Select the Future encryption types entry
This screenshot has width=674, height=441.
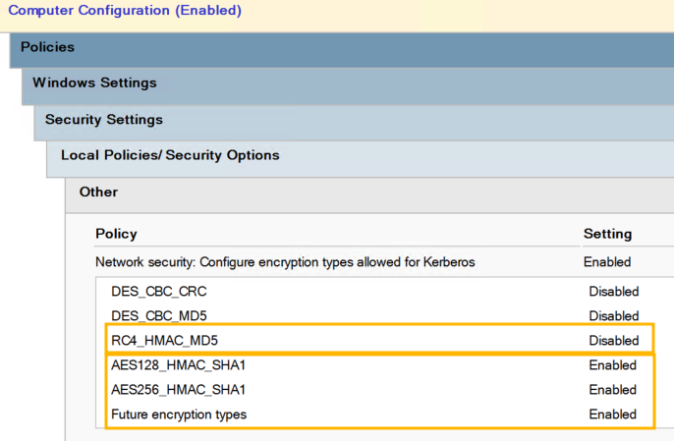pos(179,414)
